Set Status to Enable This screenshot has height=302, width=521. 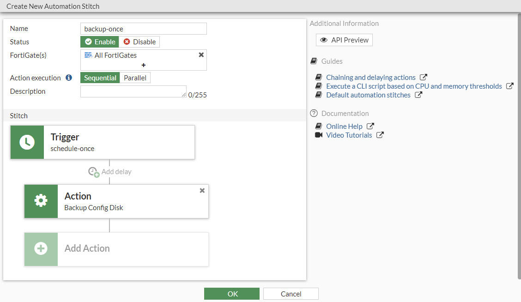coord(100,42)
